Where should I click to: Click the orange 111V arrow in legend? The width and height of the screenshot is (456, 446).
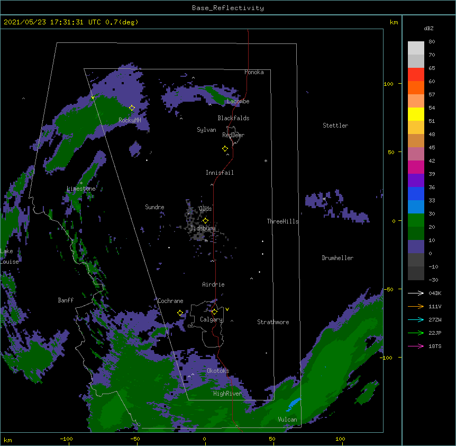[x=416, y=306]
